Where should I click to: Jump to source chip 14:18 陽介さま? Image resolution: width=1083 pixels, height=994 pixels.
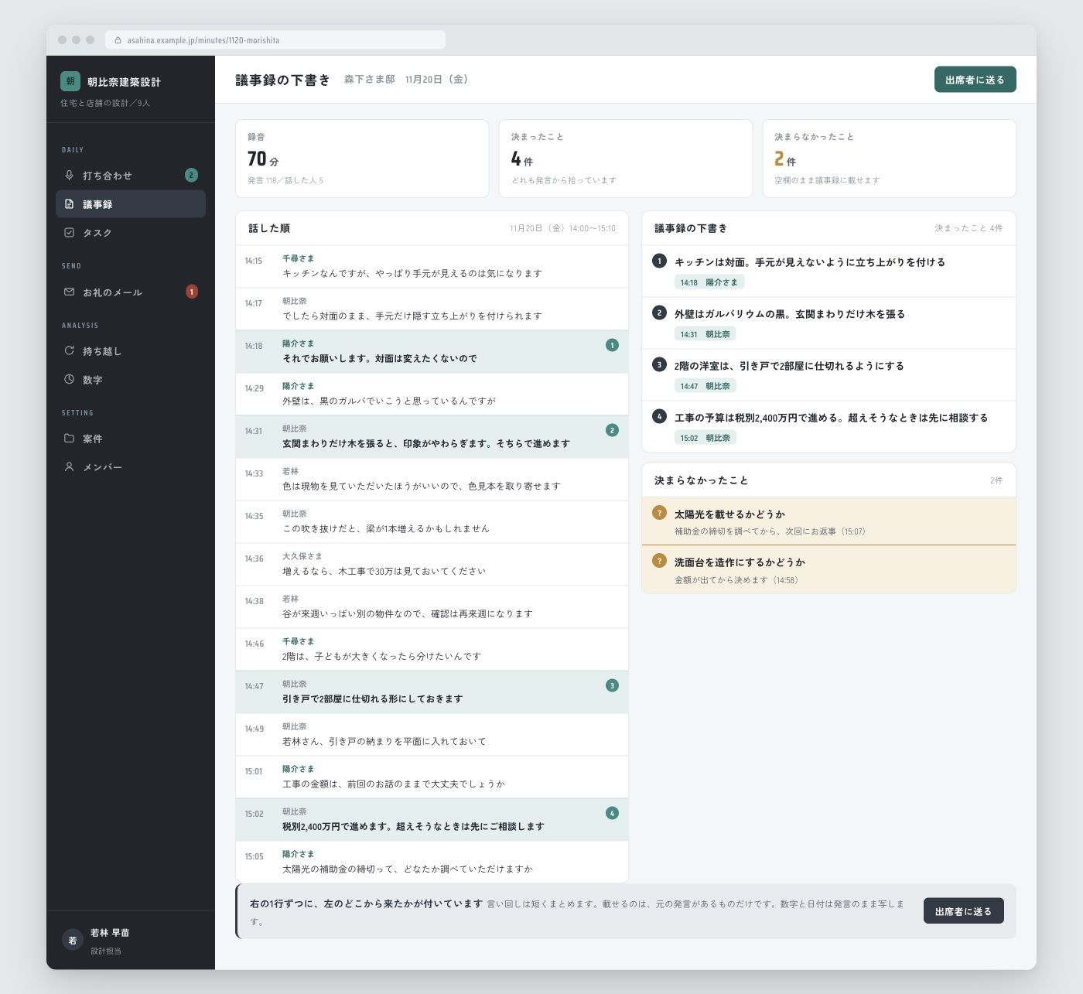click(x=709, y=282)
